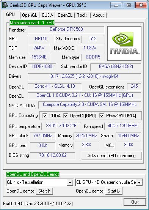Switch to the OpenGL tab

tap(30, 15)
